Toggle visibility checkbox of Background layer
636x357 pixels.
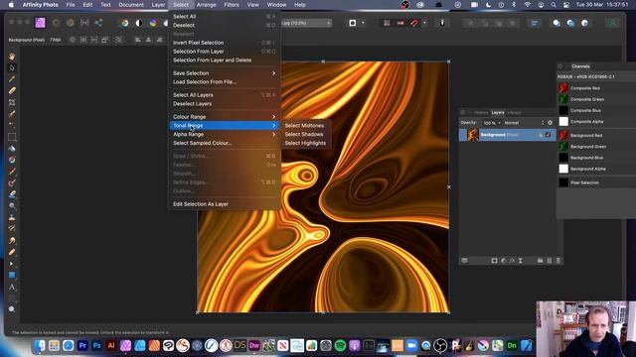tap(548, 135)
